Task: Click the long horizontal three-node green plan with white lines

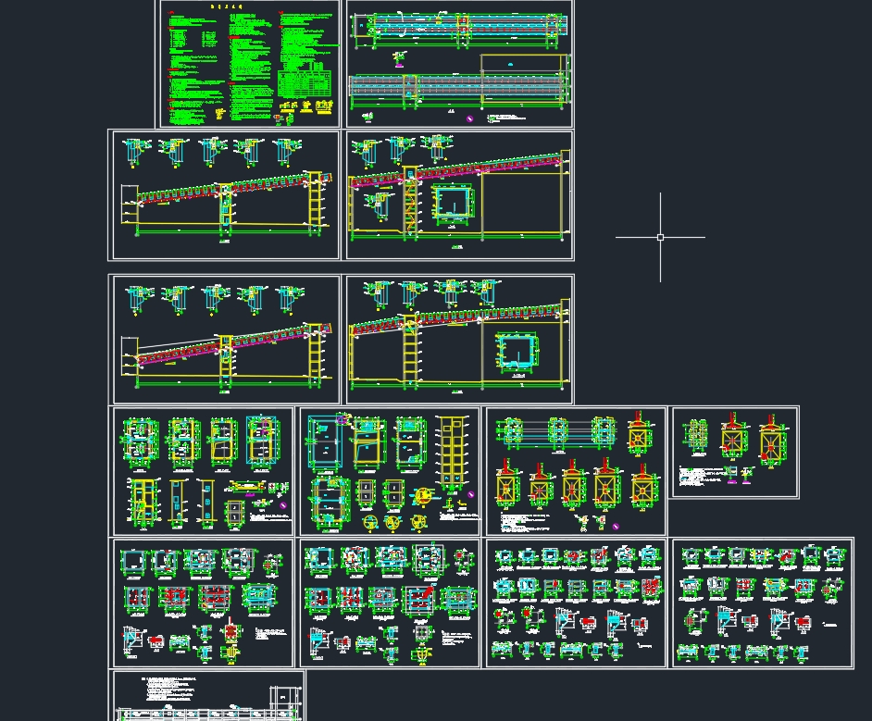Action: click(x=558, y=432)
